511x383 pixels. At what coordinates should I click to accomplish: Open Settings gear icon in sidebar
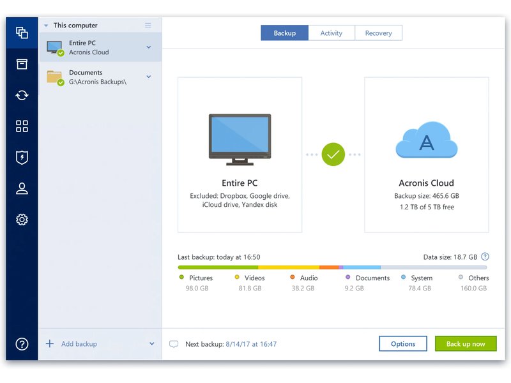tap(22, 220)
